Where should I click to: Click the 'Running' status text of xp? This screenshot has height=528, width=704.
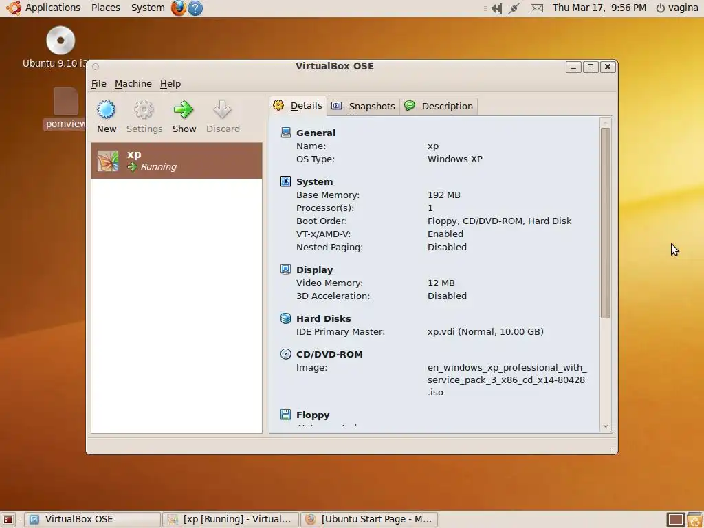(x=159, y=166)
